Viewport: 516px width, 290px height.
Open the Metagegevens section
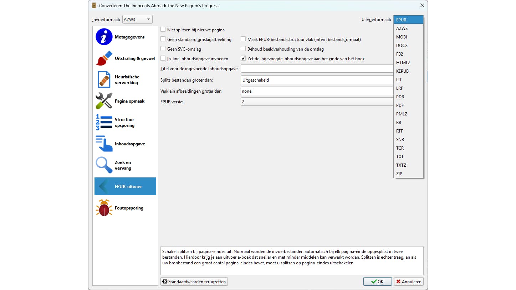pyautogui.click(x=125, y=37)
